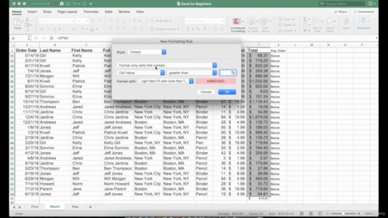Open the Format only cells that contain dropdown
Image resolution: width=388 pixels, height=218 pixels.
click(167, 65)
